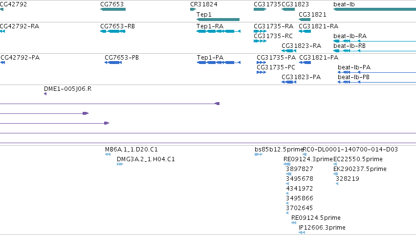Select transcript CG31821-RA

(318, 26)
